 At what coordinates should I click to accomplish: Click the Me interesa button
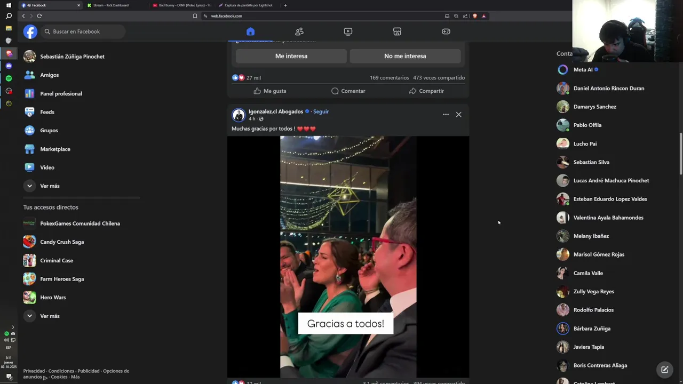tap(291, 56)
